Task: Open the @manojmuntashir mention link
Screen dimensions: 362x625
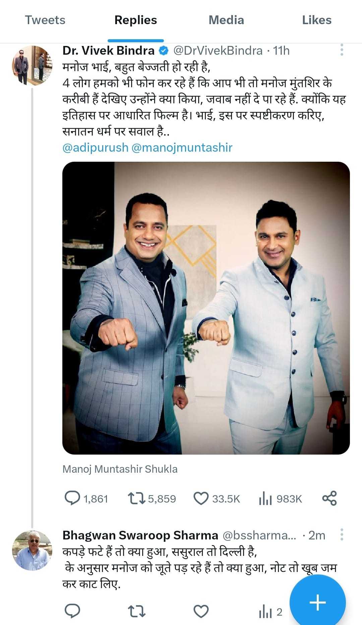Action: coord(182,148)
